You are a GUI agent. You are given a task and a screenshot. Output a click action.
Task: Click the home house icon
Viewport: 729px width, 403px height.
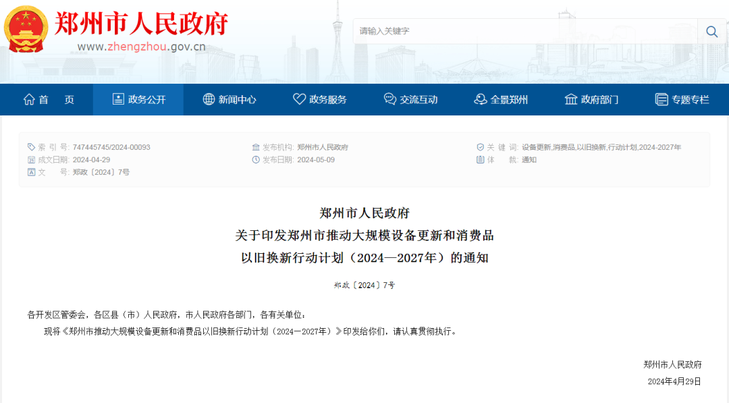pos(29,99)
